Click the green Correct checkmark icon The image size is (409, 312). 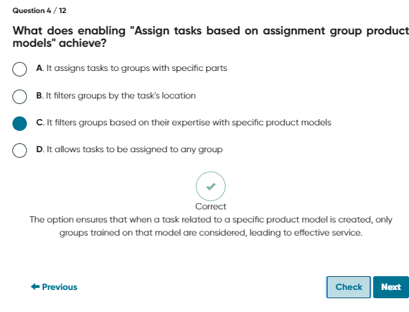click(x=211, y=186)
